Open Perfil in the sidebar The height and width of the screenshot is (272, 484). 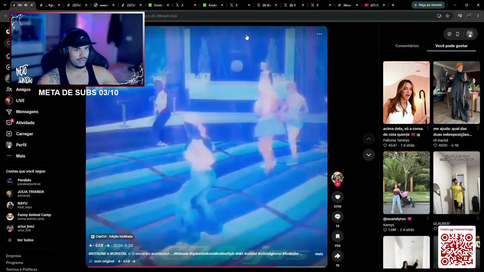tap(16, 145)
